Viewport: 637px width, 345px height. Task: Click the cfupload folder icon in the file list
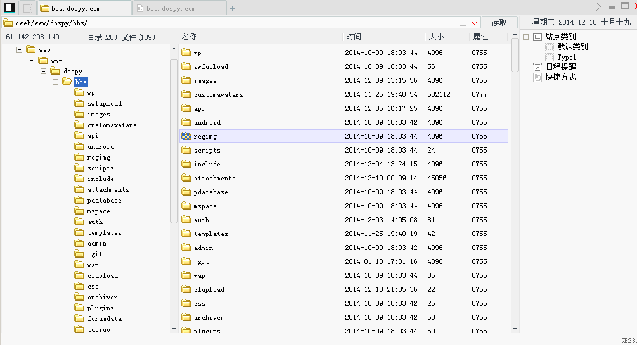coord(186,289)
